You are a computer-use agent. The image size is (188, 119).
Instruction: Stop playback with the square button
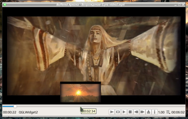130,112
